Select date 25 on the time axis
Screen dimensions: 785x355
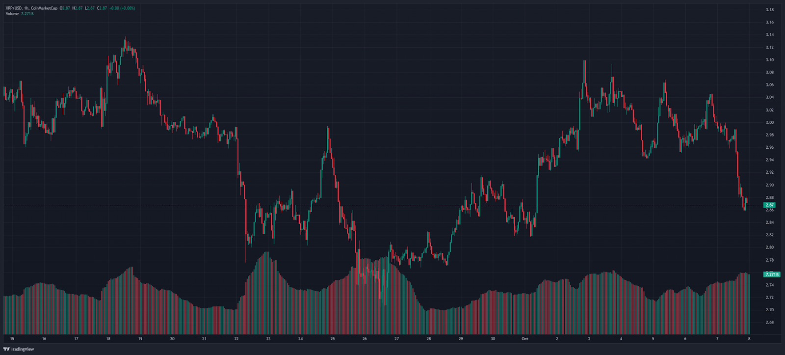(333, 339)
